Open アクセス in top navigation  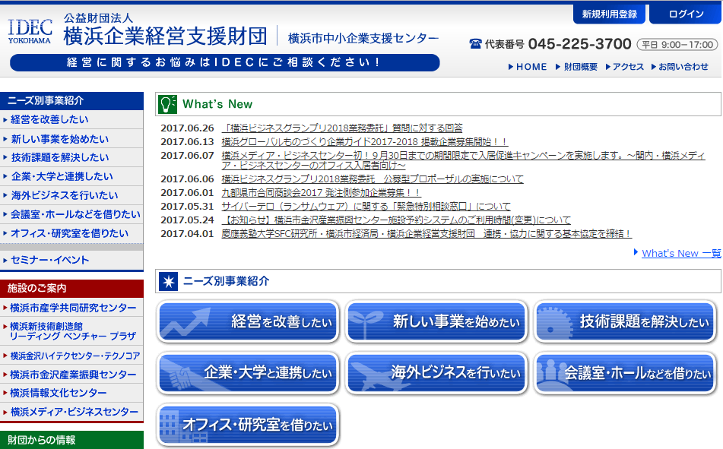(625, 67)
